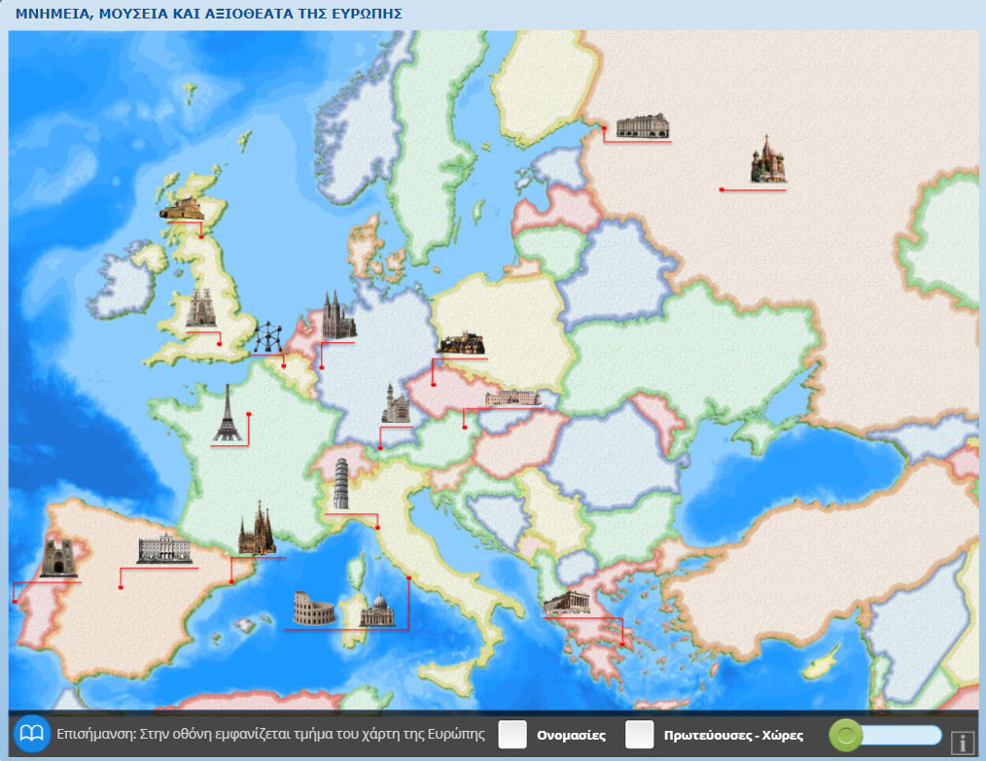The height and width of the screenshot is (761, 986).
Task: Select the Leaning Tower of Pisa icon
Action: [x=340, y=485]
